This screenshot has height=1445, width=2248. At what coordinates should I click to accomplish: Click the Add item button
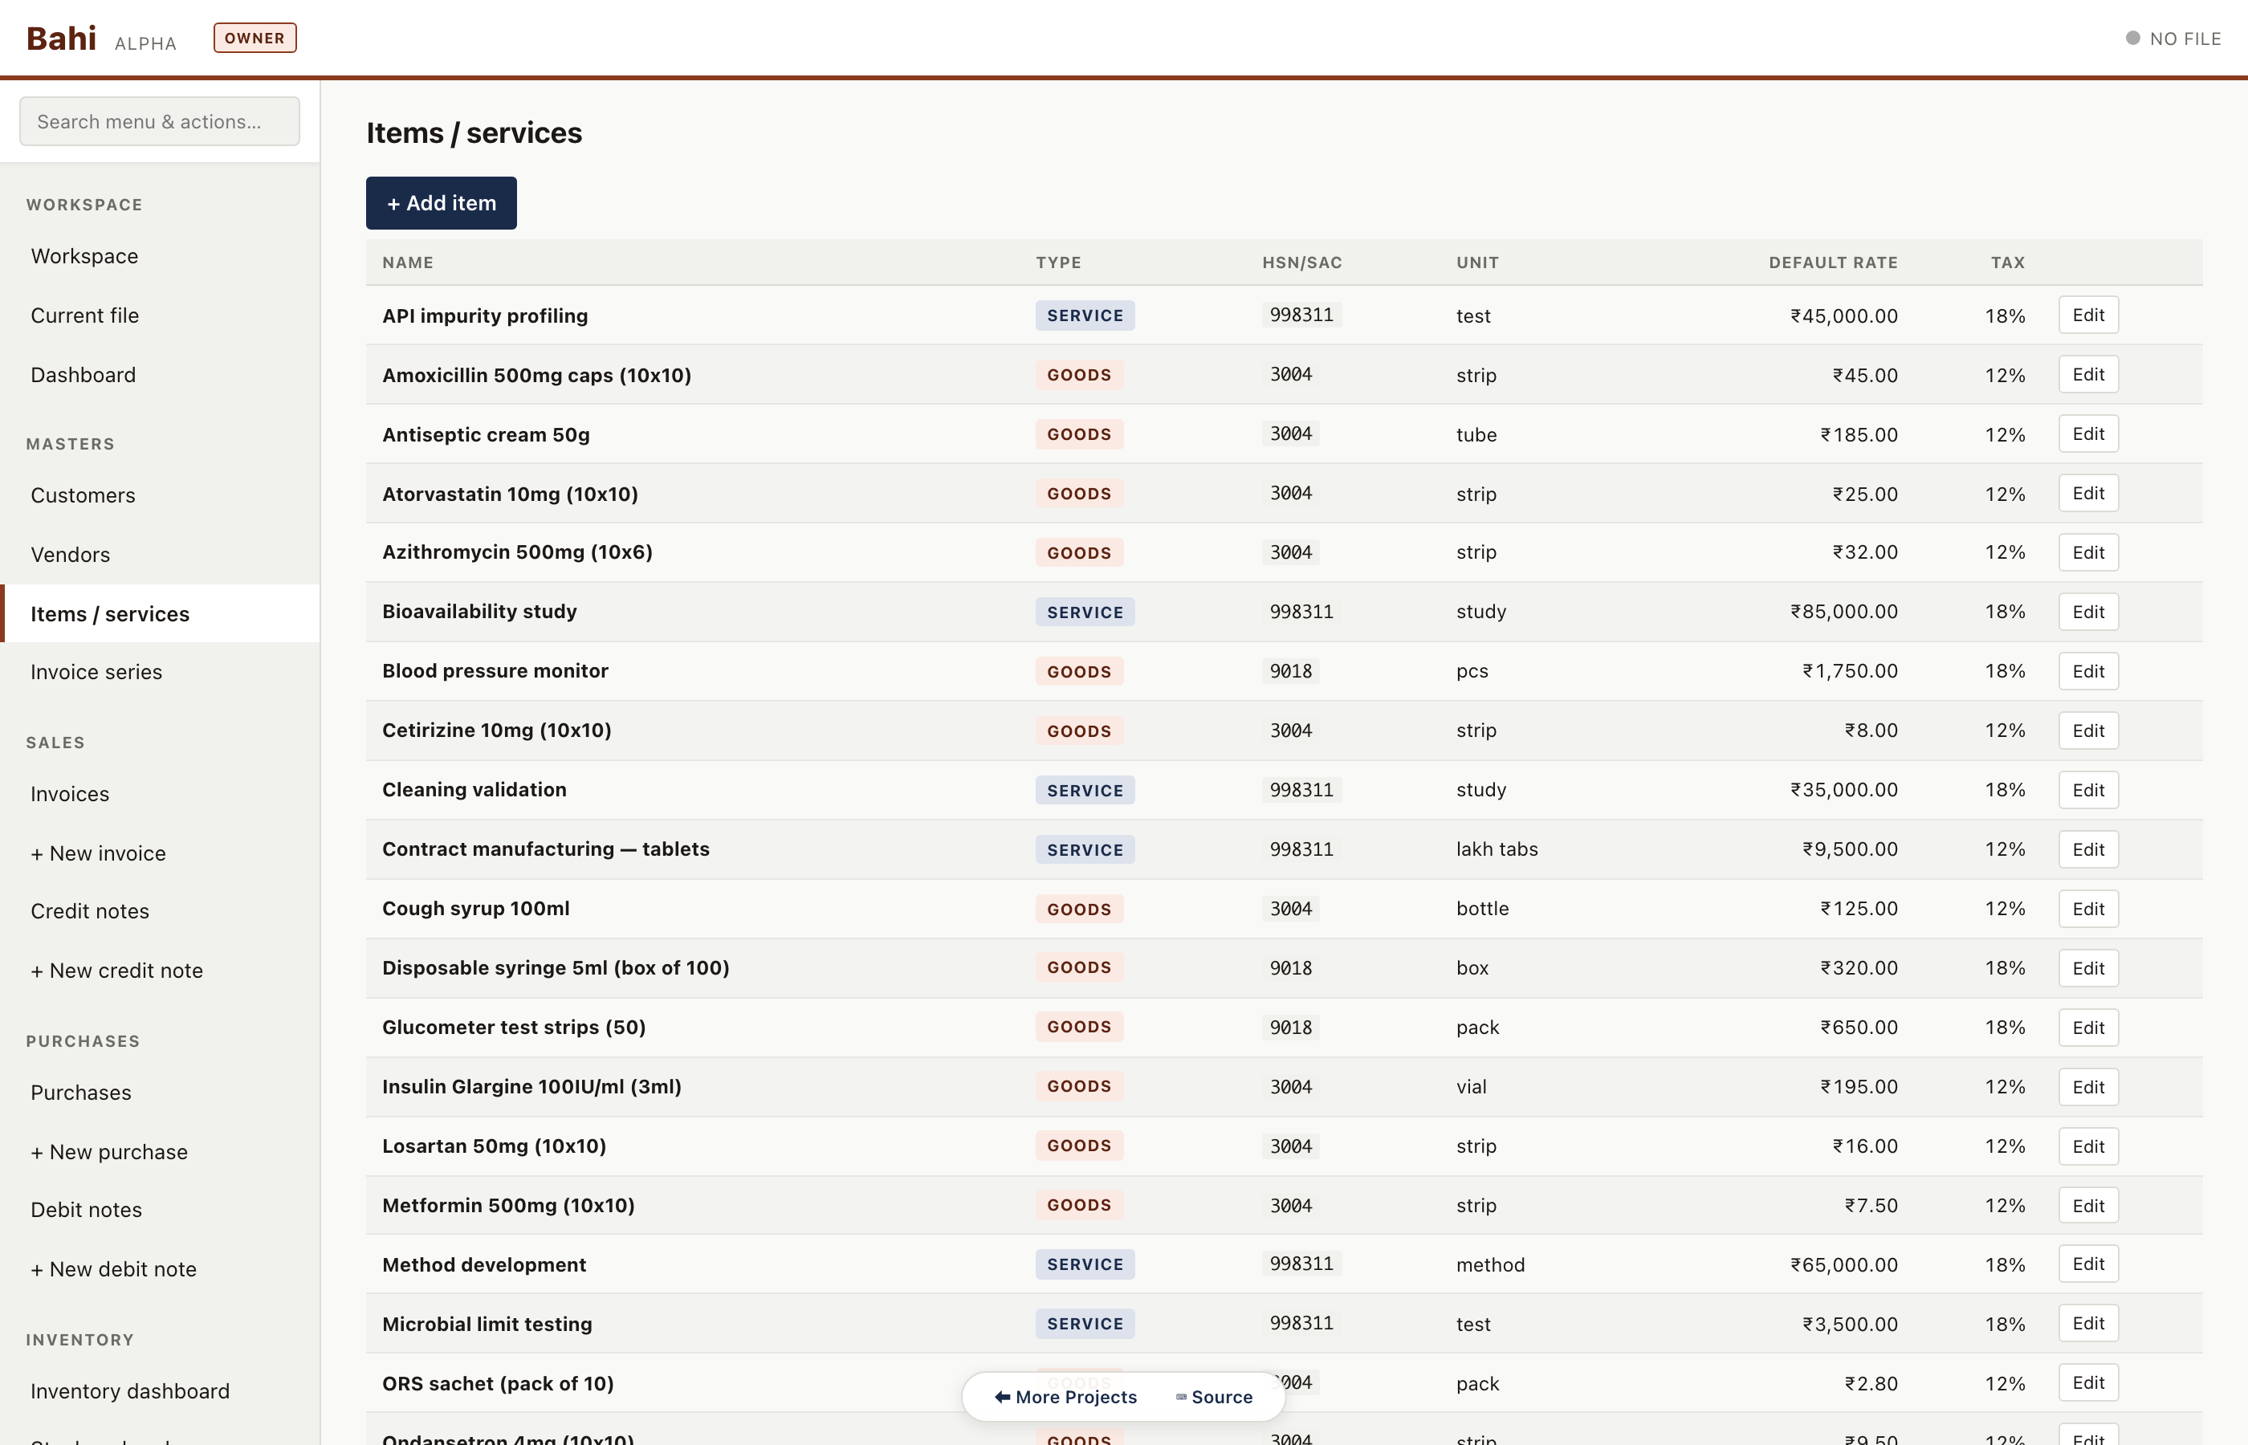point(441,202)
